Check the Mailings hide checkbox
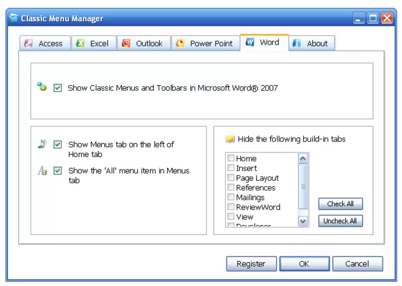This screenshot has height=286, width=402. pos(231,197)
